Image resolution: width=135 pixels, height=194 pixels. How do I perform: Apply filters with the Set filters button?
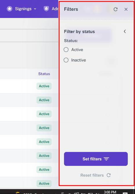96,159
